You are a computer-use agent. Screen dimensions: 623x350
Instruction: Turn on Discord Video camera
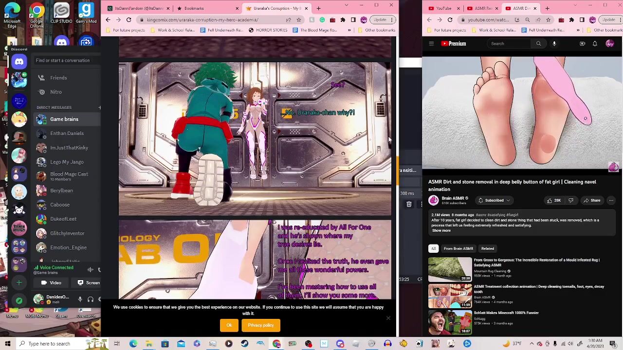pos(51,282)
